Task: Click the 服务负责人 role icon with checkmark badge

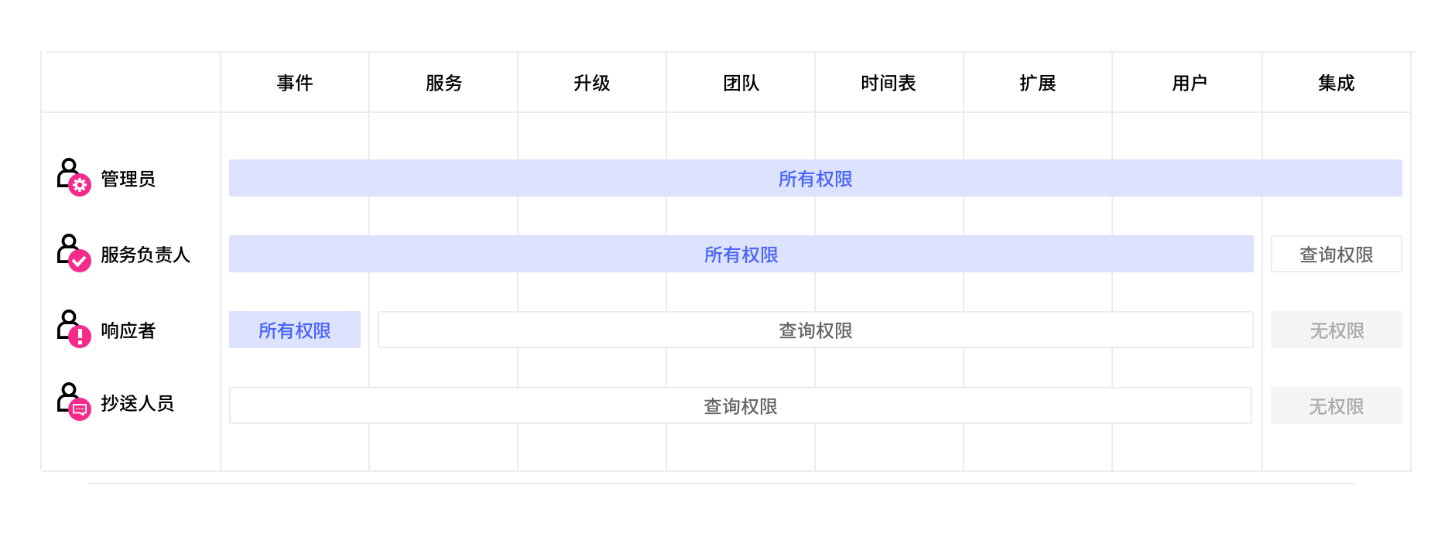Action: click(74, 253)
